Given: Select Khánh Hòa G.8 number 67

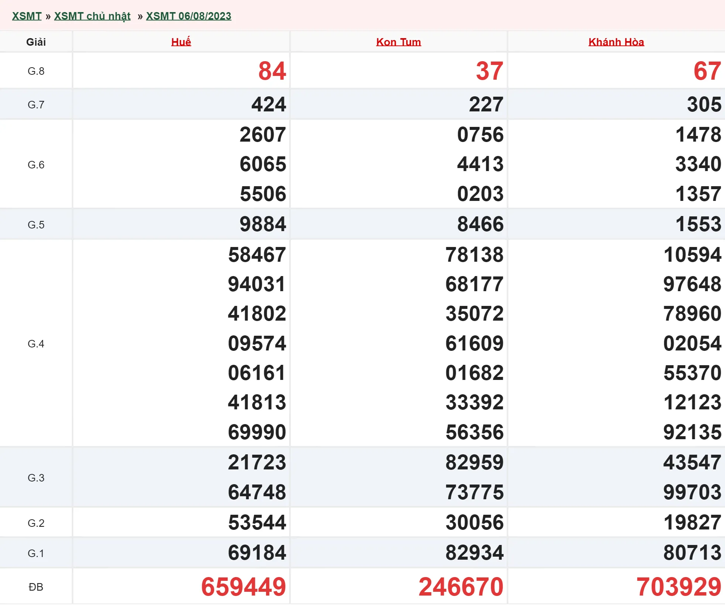Looking at the screenshot, I should tap(707, 71).
